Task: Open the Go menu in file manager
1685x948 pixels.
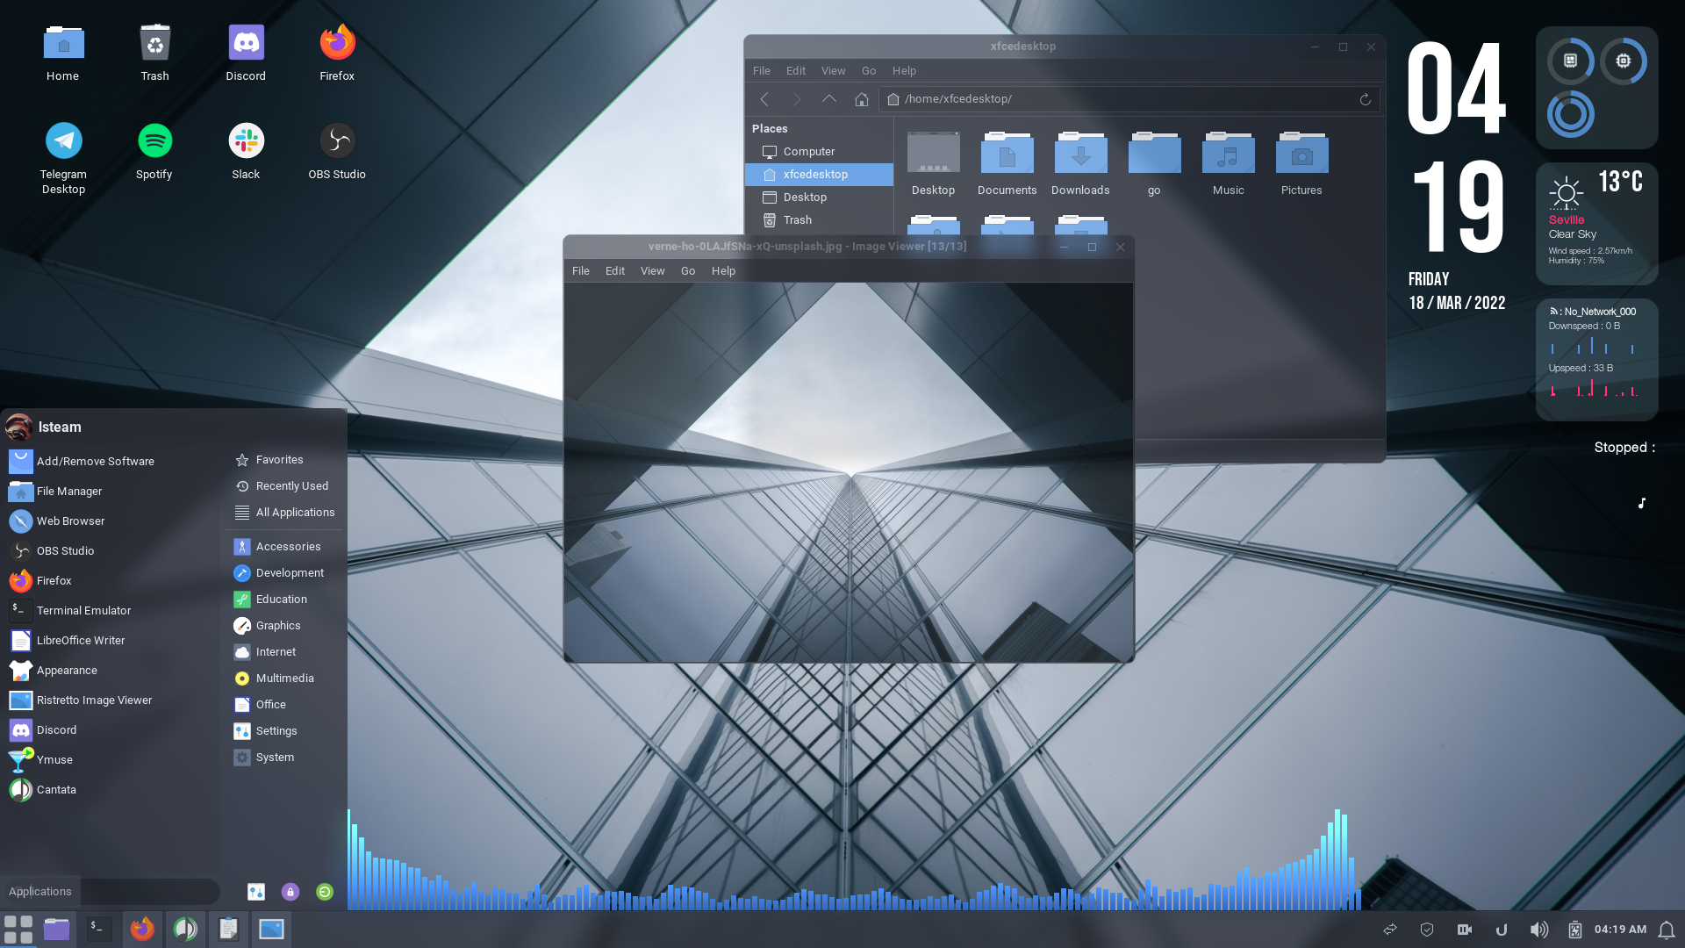Action: pos(869,71)
